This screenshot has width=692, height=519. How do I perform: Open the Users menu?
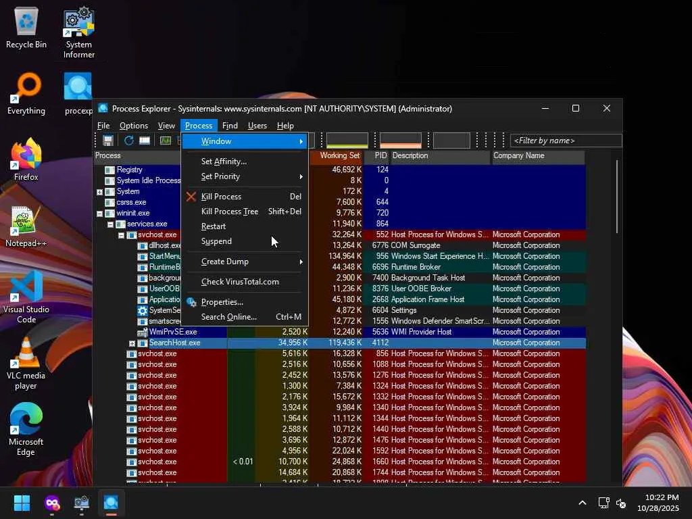257,126
